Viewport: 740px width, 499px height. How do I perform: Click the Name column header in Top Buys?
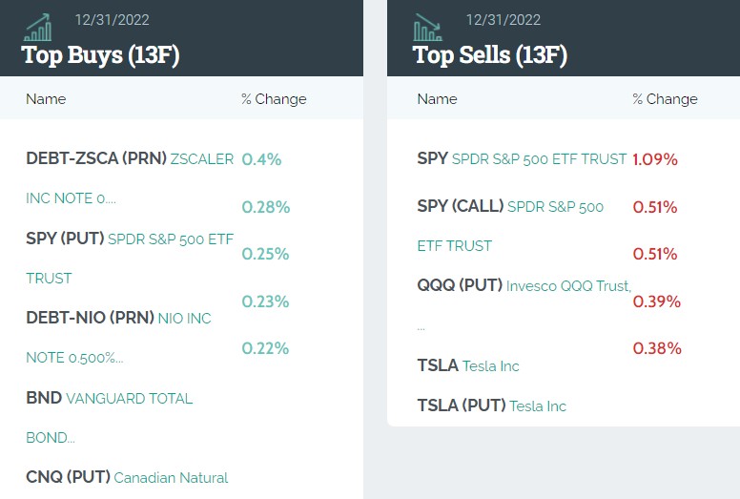[46, 99]
